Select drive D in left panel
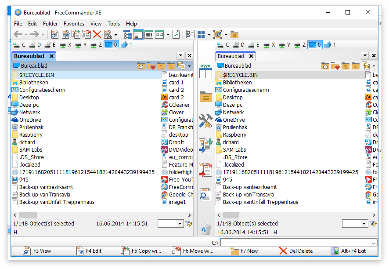 point(35,45)
